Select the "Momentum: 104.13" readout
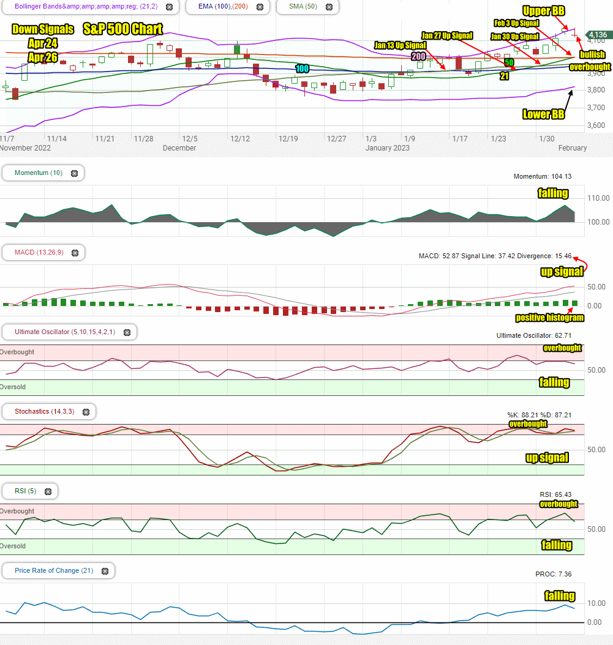This screenshot has height=645, width=613. (542, 176)
